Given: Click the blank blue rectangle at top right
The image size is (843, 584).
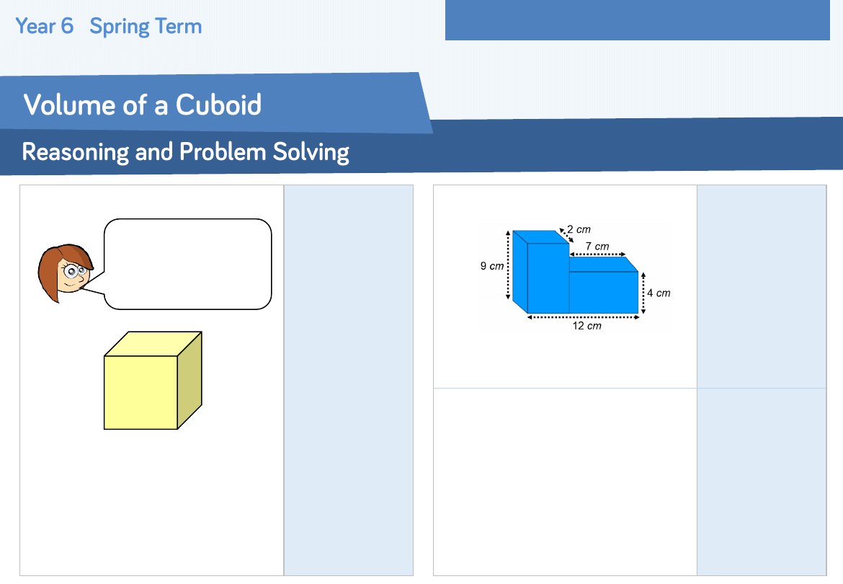Looking at the screenshot, I should click(x=637, y=20).
